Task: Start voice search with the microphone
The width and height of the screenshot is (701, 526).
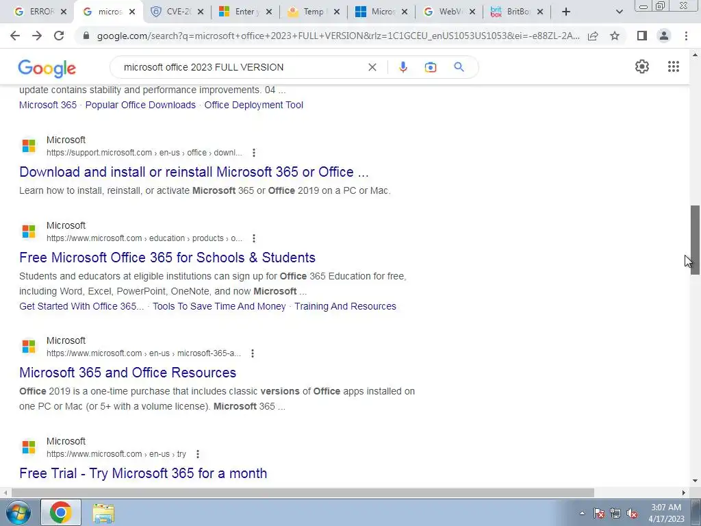Action: (x=403, y=67)
